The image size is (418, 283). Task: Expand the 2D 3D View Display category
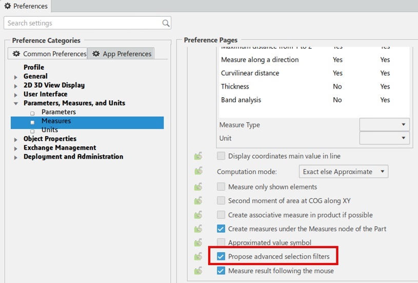16,85
